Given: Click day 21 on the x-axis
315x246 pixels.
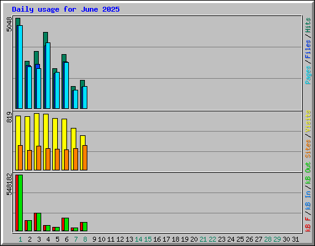Looking at the screenshot, I should (203, 239).
